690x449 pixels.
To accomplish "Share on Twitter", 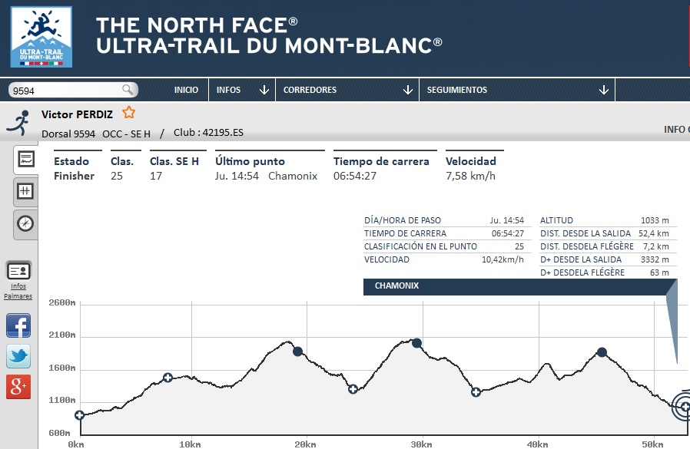I will 18,356.
